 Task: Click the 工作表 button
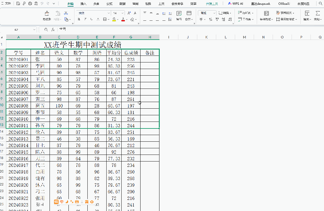246,20
